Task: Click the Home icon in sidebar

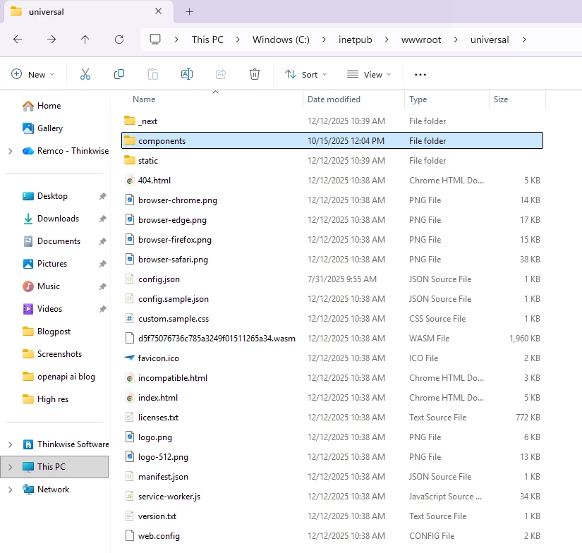Action: point(28,106)
